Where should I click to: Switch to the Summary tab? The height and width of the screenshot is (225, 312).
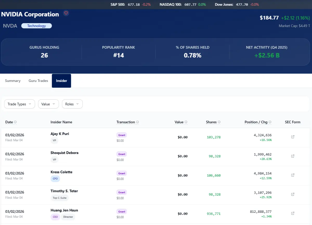(x=13, y=81)
